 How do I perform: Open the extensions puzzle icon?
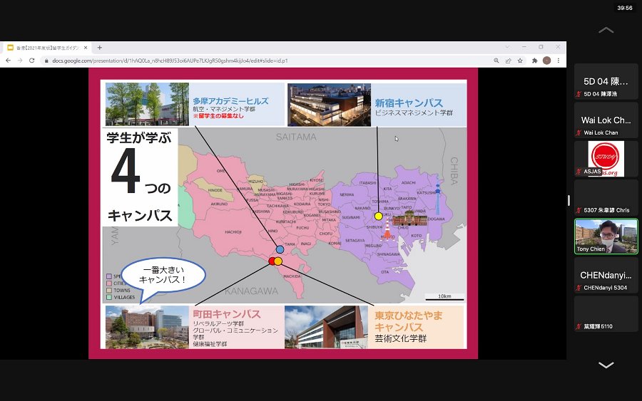pos(534,61)
